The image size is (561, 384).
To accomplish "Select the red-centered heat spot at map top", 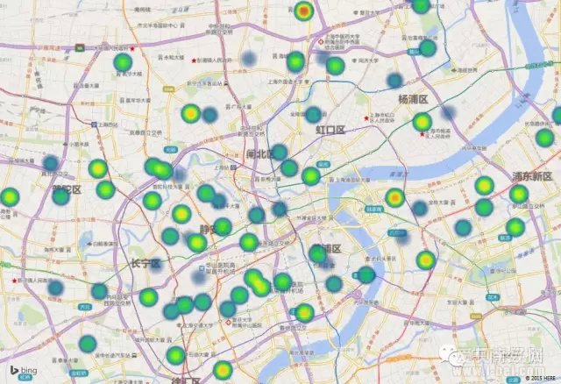I will tap(303, 11).
